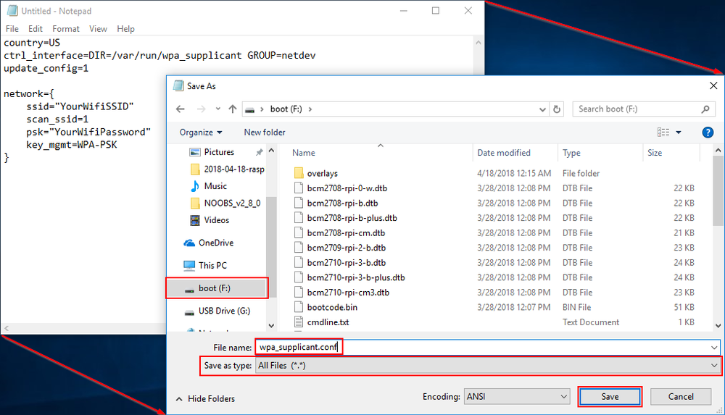The width and height of the screenshot is (725, 415).
Task: Open recent locations dropdown arrow
Action: point(217,109)
